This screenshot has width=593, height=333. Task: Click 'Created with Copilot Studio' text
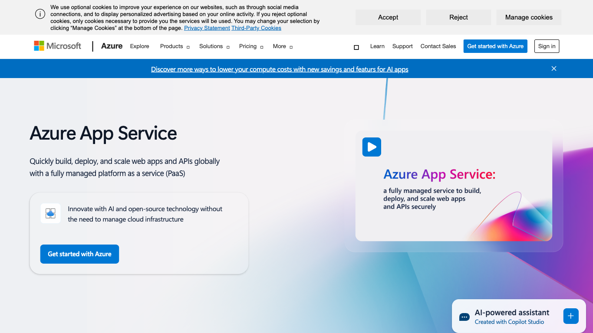tap(509, 322)
